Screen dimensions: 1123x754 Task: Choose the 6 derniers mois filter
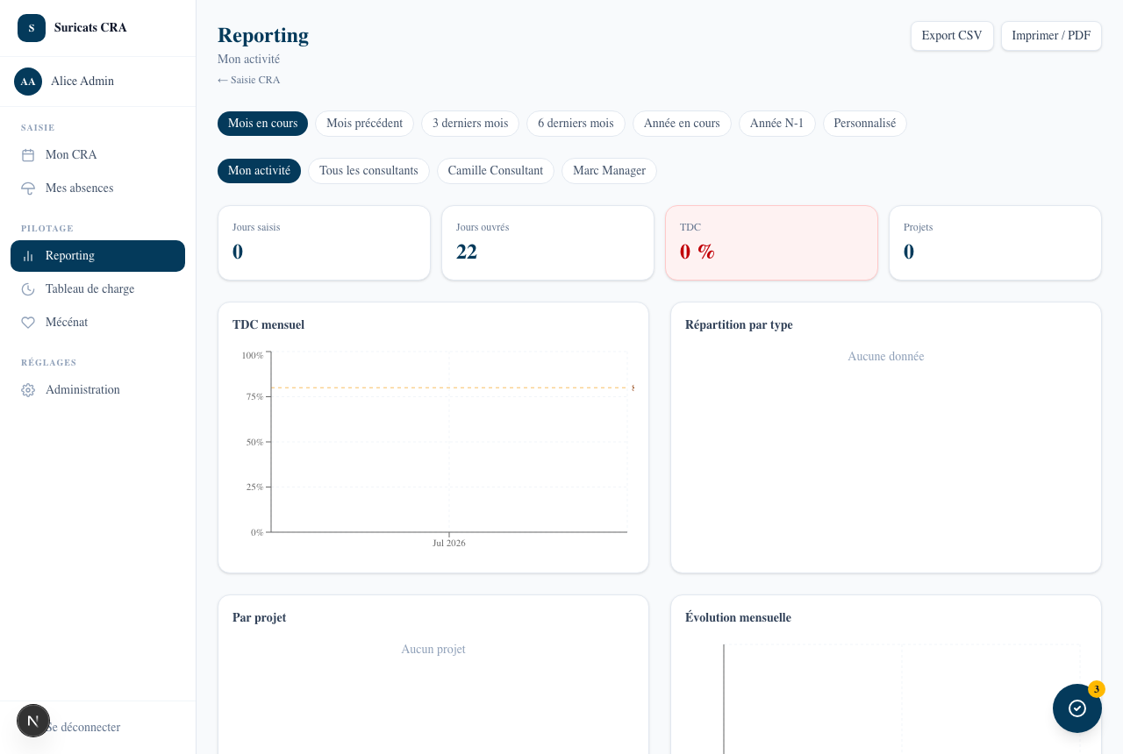tap(576, 124)
